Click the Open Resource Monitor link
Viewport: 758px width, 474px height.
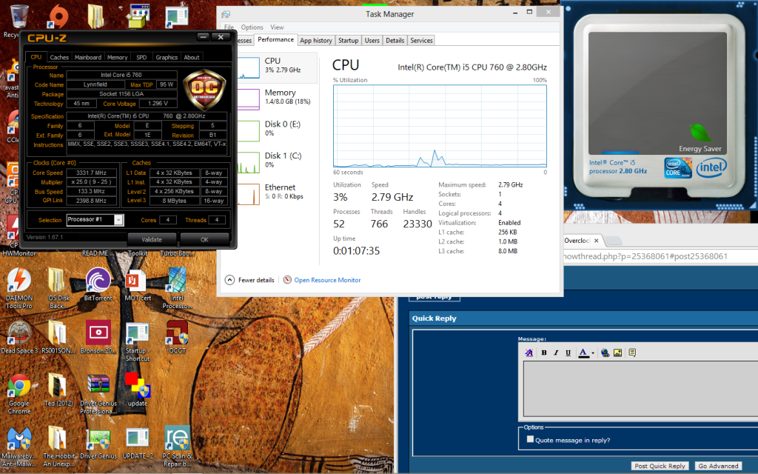pos(327,280)
